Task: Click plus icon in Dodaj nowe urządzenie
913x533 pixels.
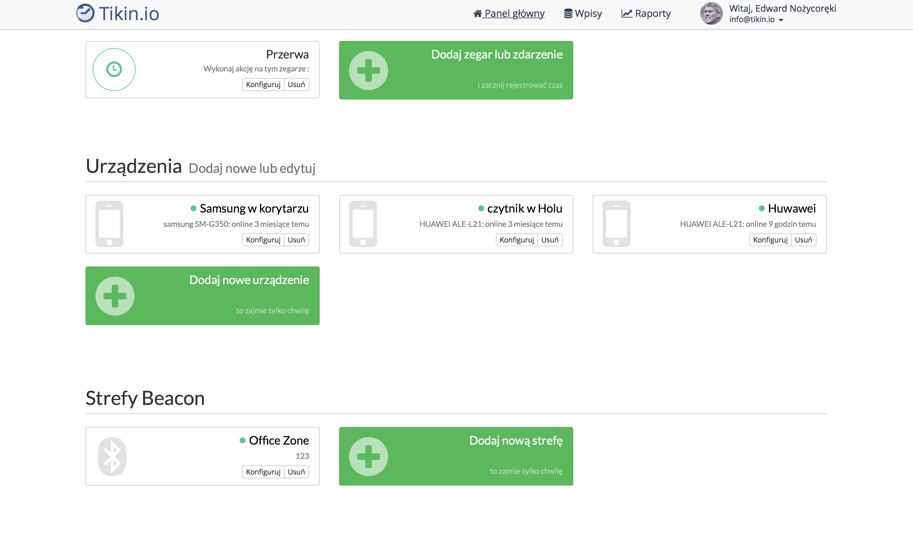Action: click(115, 296)
